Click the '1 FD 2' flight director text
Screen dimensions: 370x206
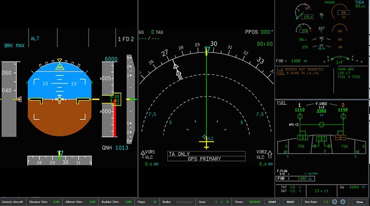pyautogui.click(x=126, y=39)
